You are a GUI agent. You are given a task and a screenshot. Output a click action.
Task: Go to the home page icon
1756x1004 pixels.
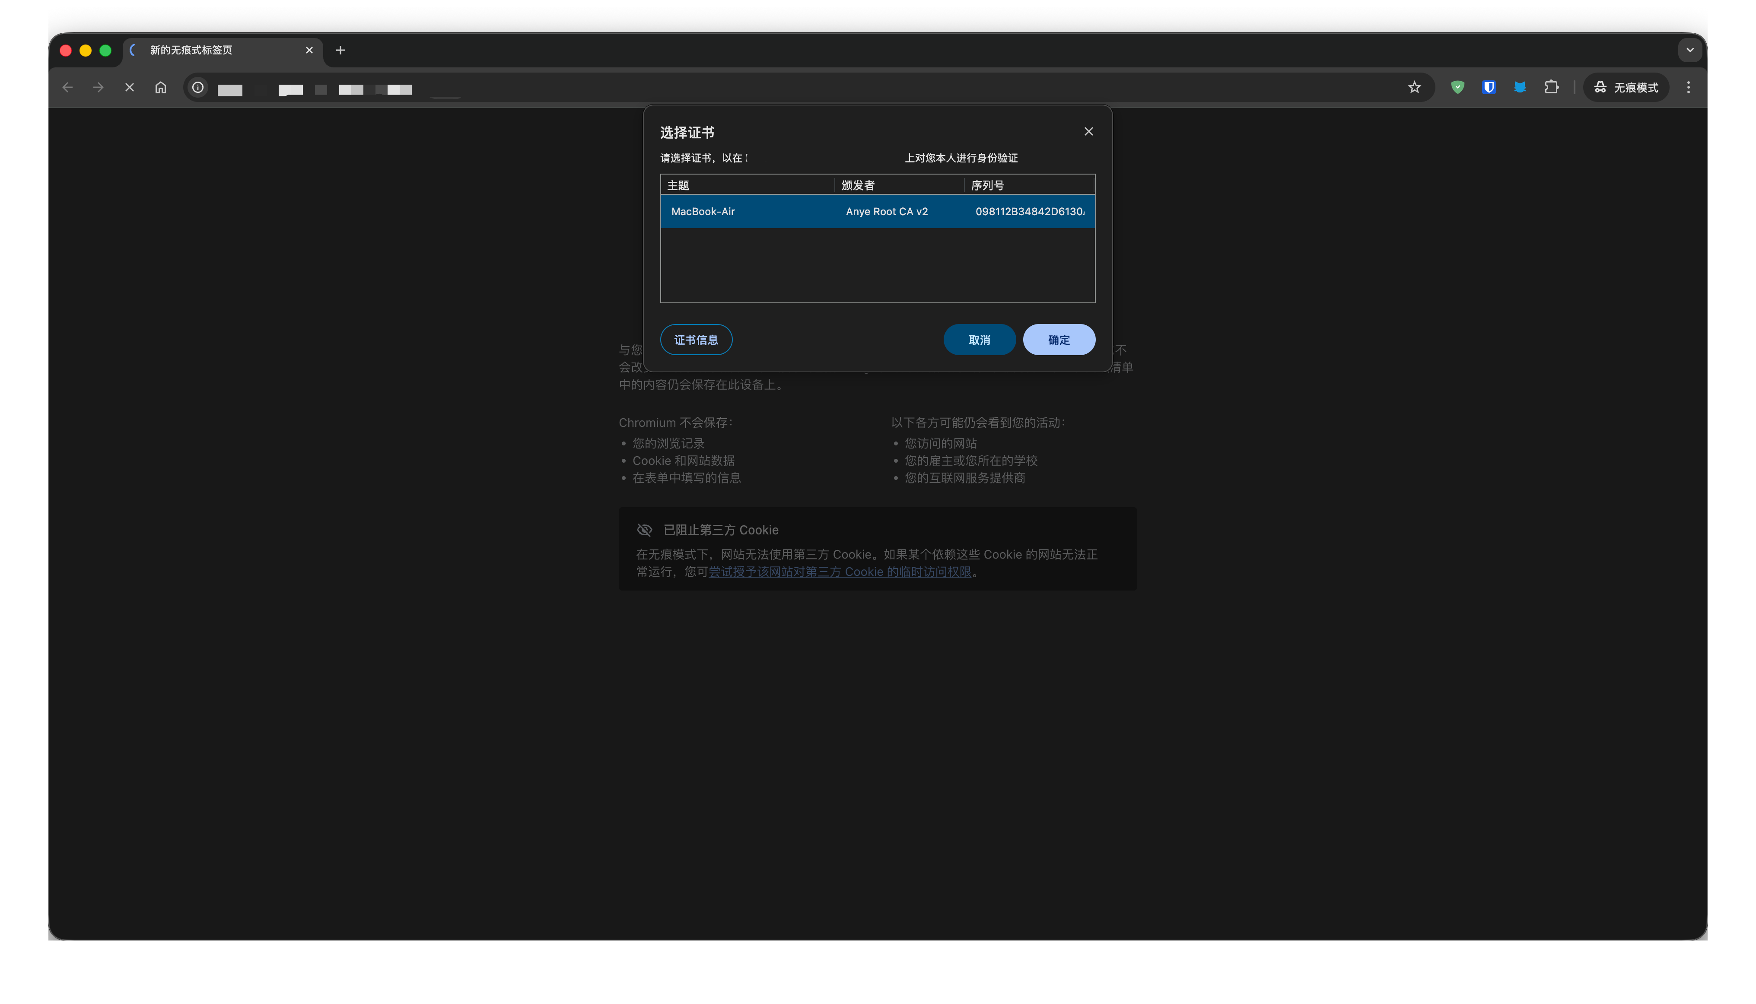pyautogui.click(x=161, y=88)
